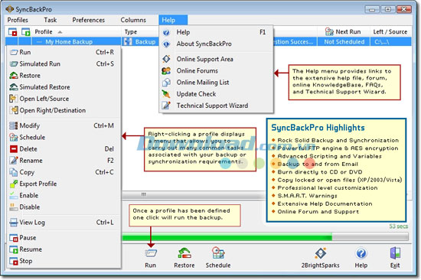The height and width of the screenshot is (280, 421).
Task: Click the Exit door icon
Action: coord(395,253)
